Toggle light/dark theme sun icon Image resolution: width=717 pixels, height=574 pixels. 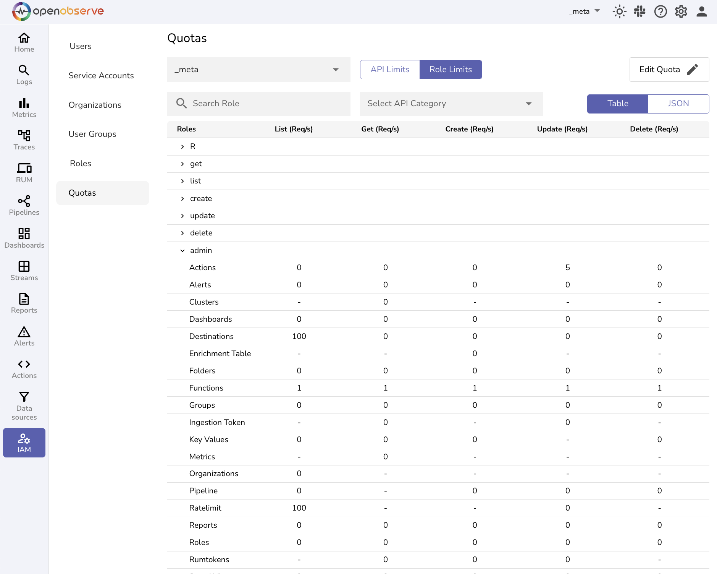click(619, 12)
